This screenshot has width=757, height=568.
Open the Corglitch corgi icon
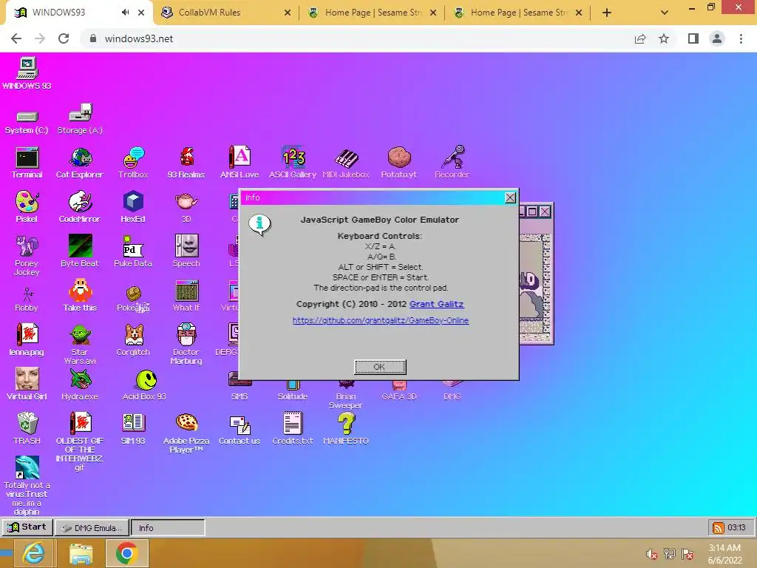(133, 340)
